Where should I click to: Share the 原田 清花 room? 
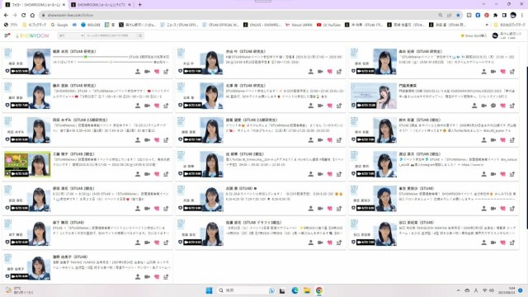(x=166, y=209)
